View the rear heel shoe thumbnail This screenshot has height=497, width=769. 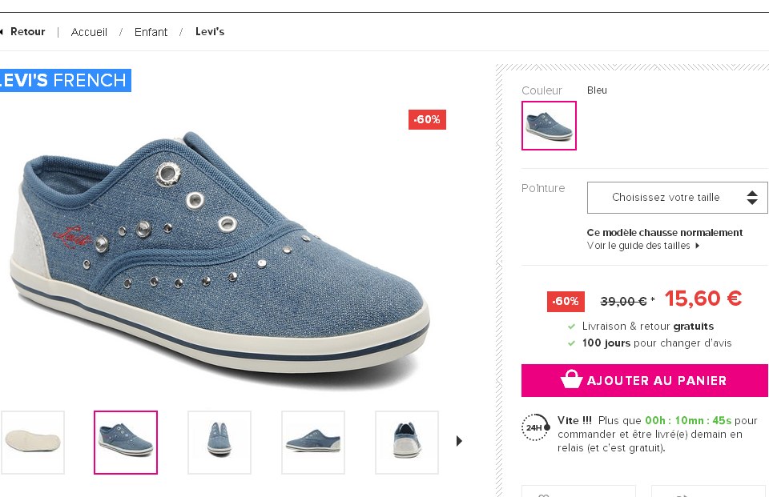pos(407,442)
